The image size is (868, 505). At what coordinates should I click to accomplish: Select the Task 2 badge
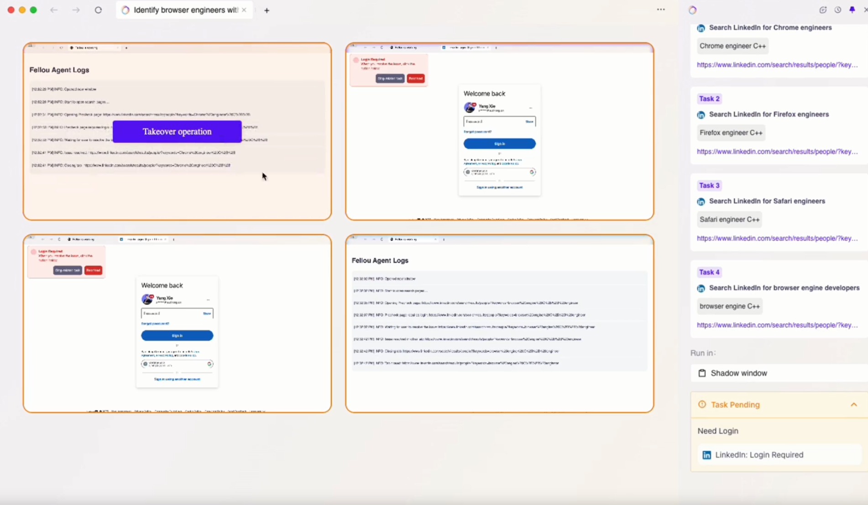(x=709, y=99)
